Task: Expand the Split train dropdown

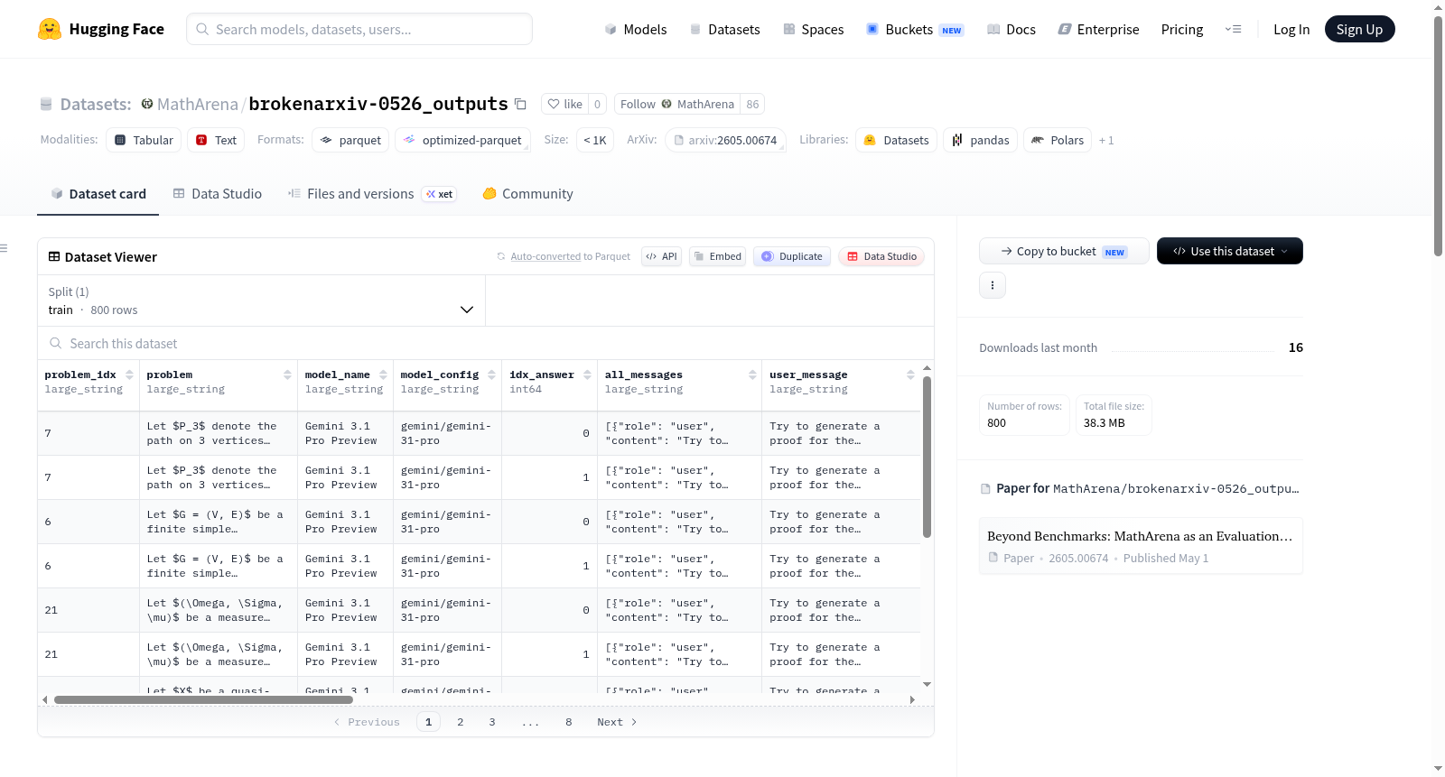Action: 261,301
